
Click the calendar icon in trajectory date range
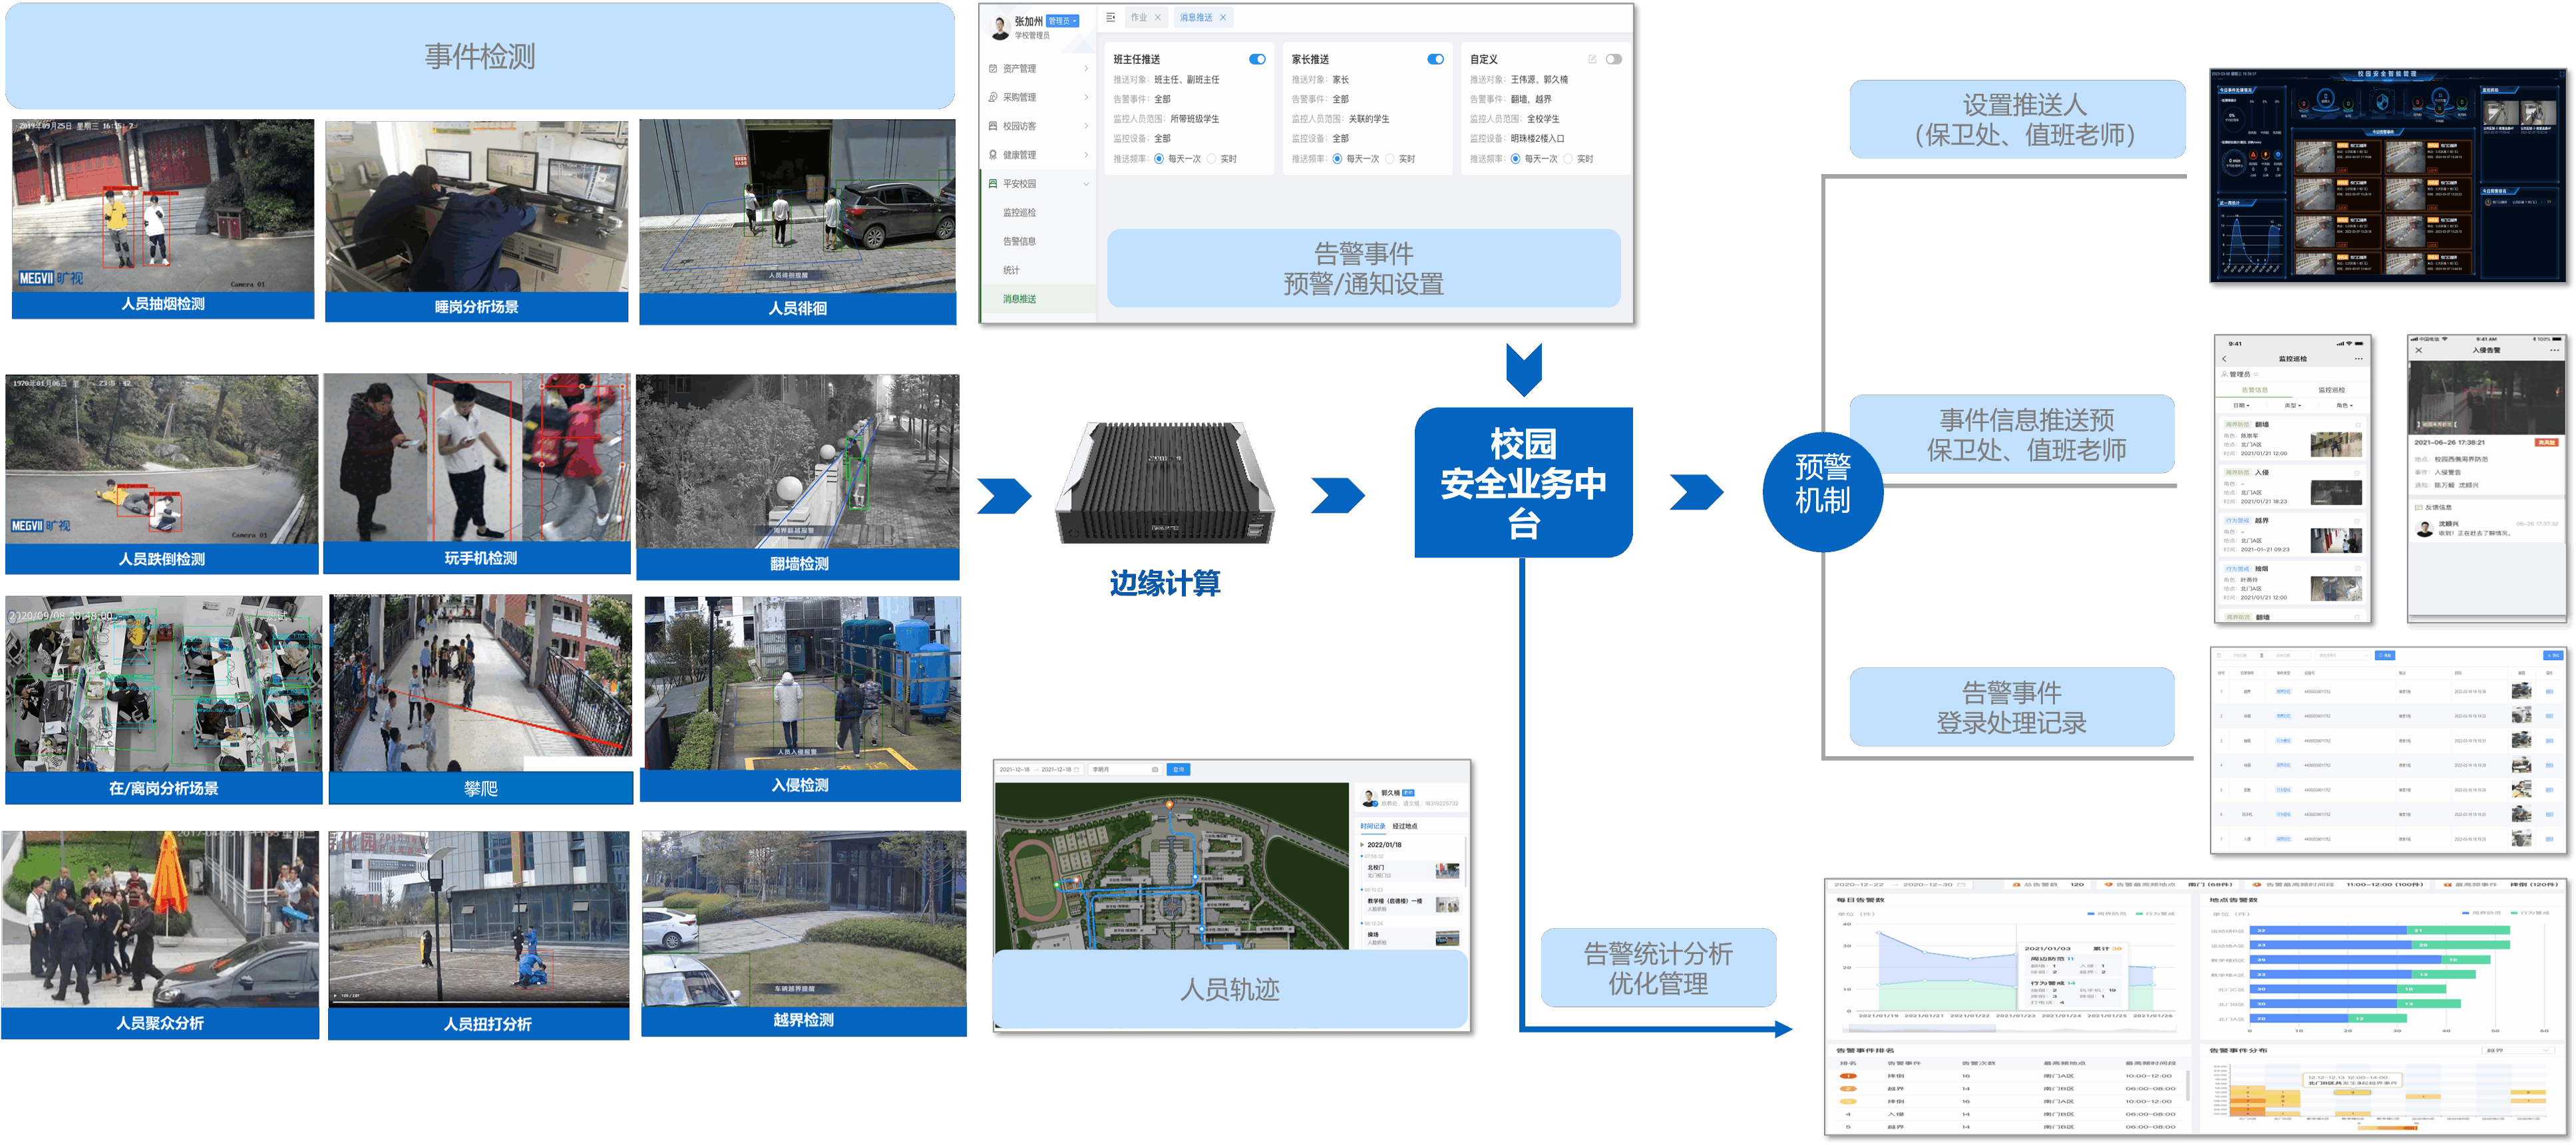click(1077, 769)
